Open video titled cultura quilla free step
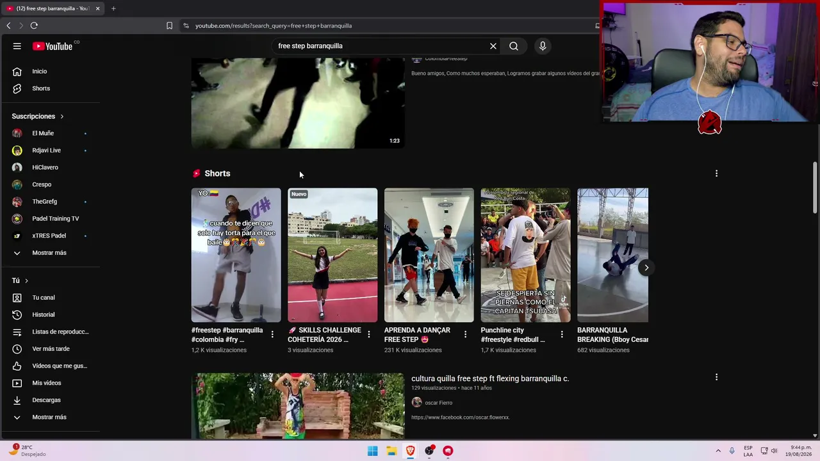 (x=490, y=378)
